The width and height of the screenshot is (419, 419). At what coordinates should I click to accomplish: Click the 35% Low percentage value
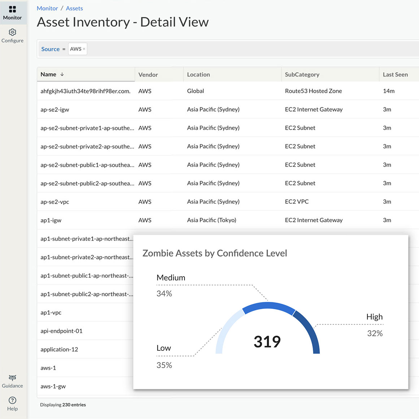click(164, 365)
